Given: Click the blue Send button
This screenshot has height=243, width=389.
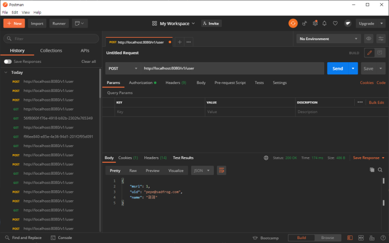Looking at the screenshot, I should tap(338, 68).
